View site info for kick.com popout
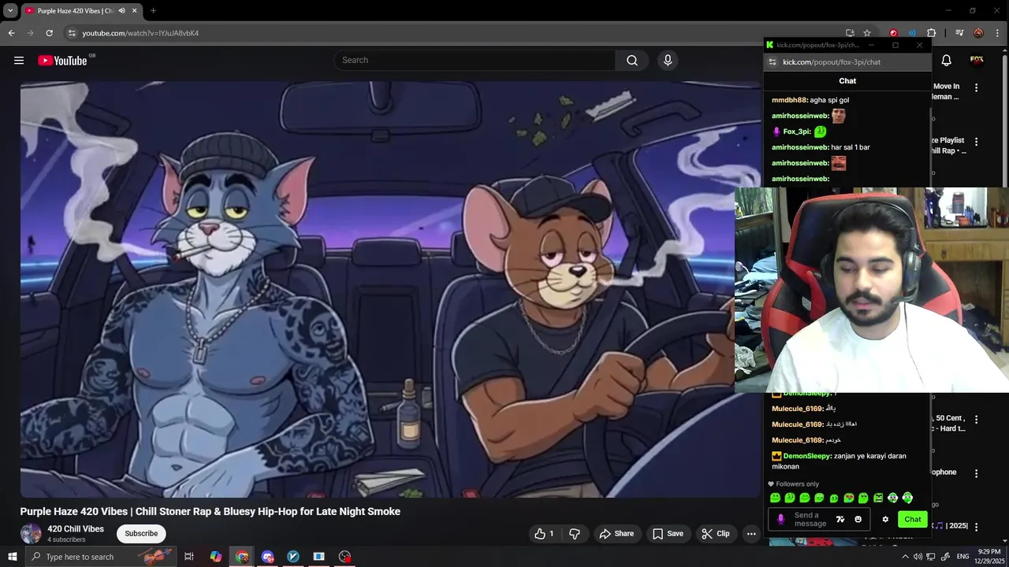Viewport: 1009px width, 567px height. pyautogui.click(x=773, y=62)
